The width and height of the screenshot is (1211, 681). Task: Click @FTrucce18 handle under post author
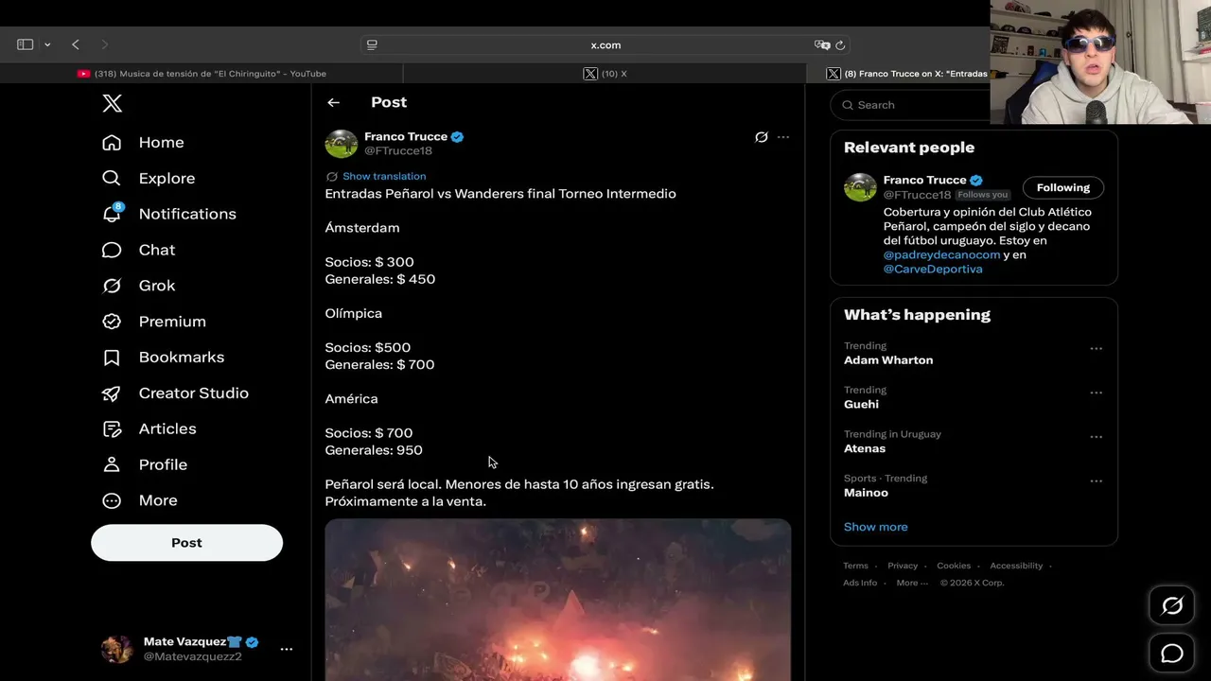(x=398, y=151)
